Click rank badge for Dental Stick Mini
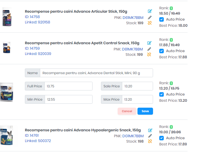The height and width of the screenshot is (155, 198). pos(171,83)
